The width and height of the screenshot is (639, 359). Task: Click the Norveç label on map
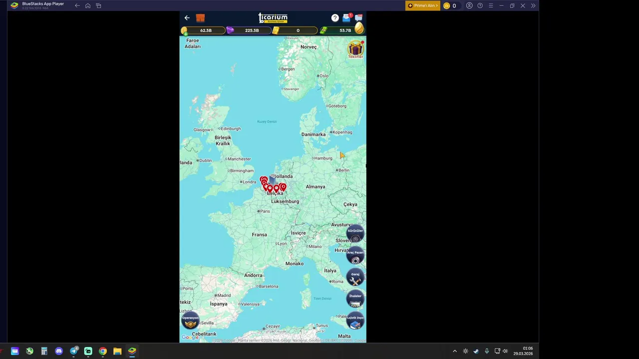pyautogui.click(x=309, y=47)
